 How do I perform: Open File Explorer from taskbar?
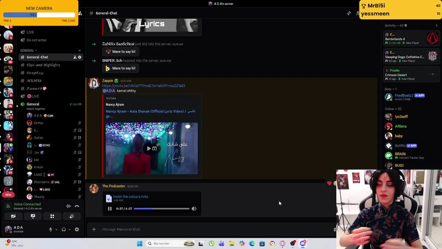pos(232,243)
